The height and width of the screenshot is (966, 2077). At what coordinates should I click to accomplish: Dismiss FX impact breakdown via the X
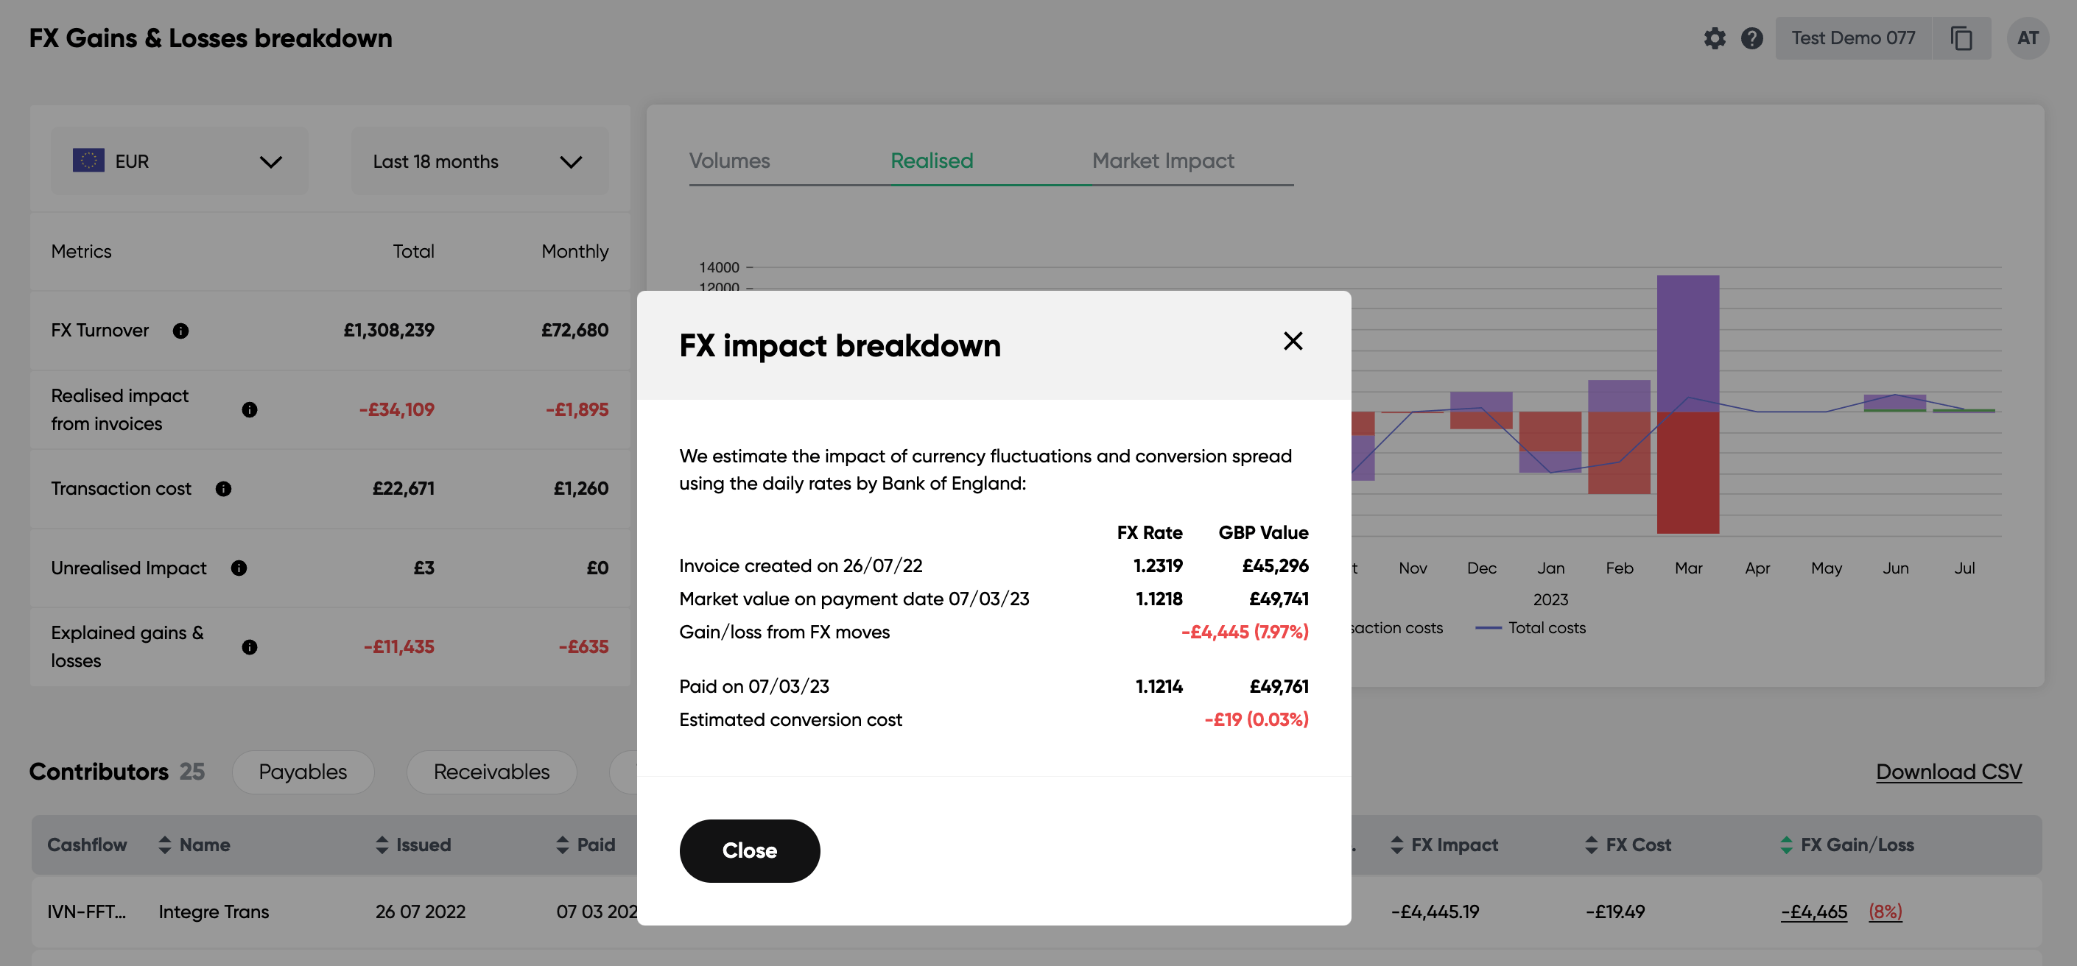[1293, 341]
